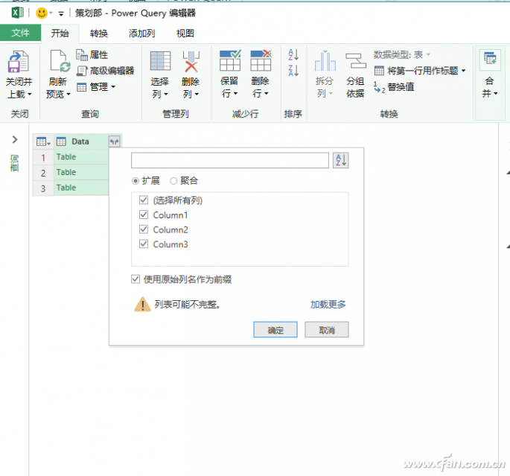This screenshot has width=510, height=476.
Task: Select the 扩展 radio button
Action: point(136,181)
